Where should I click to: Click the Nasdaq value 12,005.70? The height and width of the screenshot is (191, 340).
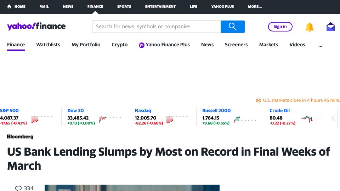coord(146,118)
